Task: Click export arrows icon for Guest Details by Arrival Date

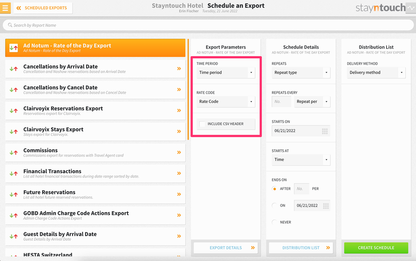Action: click(14, 236)
